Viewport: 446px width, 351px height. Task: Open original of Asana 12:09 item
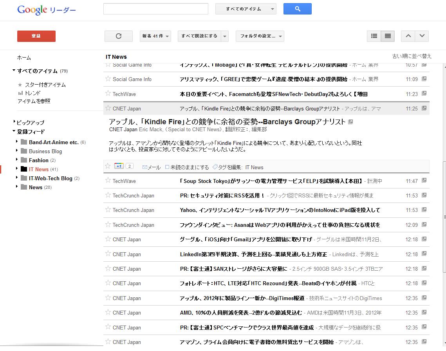[x=424, y=224]
